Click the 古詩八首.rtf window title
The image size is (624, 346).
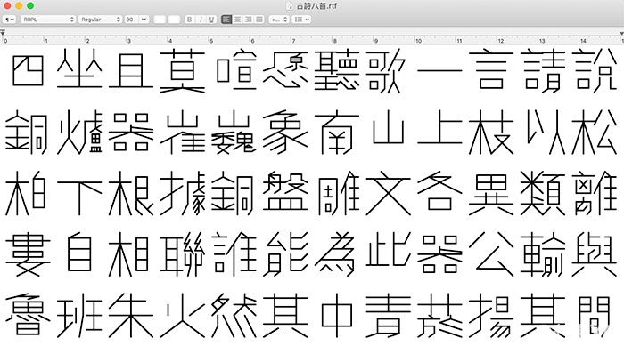tap(316, 6)
